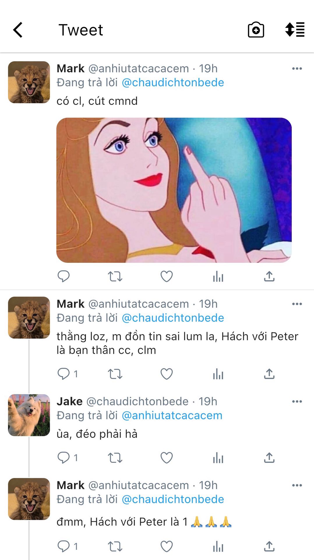The image size is (314, 560).
Task: Reply to the tweet with the cartoon image
Action: (63, 276)
